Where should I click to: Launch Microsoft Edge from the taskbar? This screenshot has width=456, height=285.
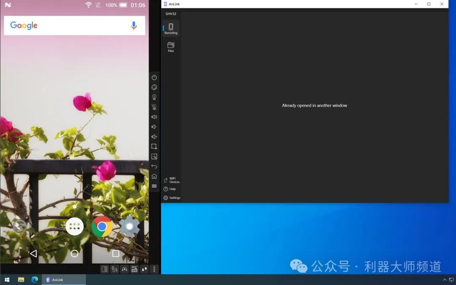coord(35,280)
